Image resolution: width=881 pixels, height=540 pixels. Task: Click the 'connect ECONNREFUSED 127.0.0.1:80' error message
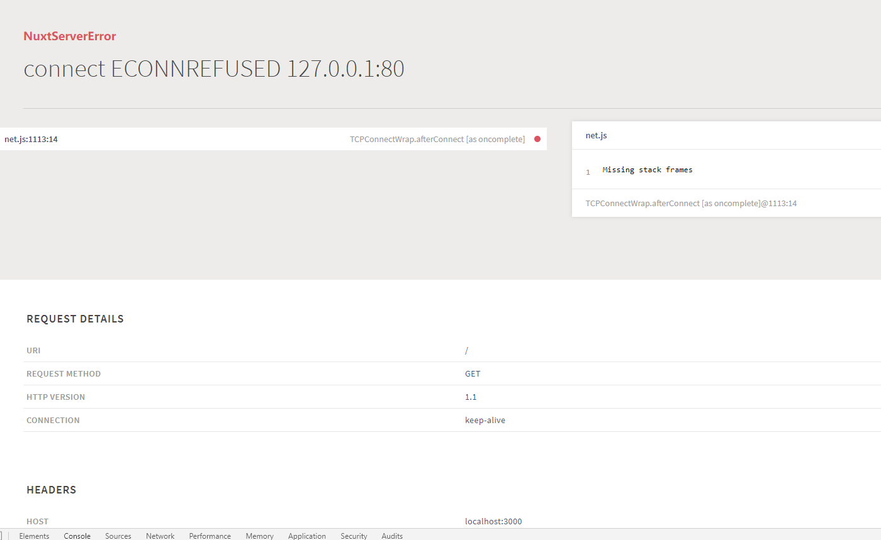click(x=214, y=69)
